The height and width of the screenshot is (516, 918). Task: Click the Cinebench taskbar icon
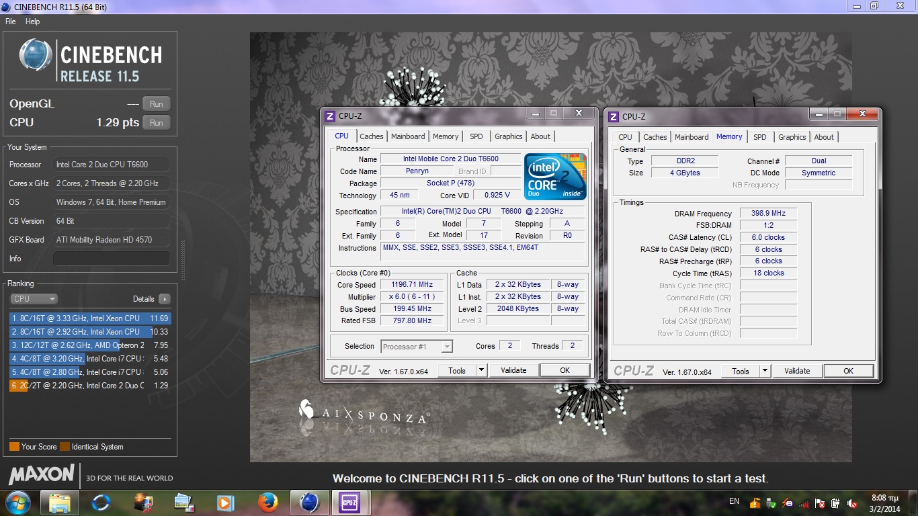click(309, 503)
